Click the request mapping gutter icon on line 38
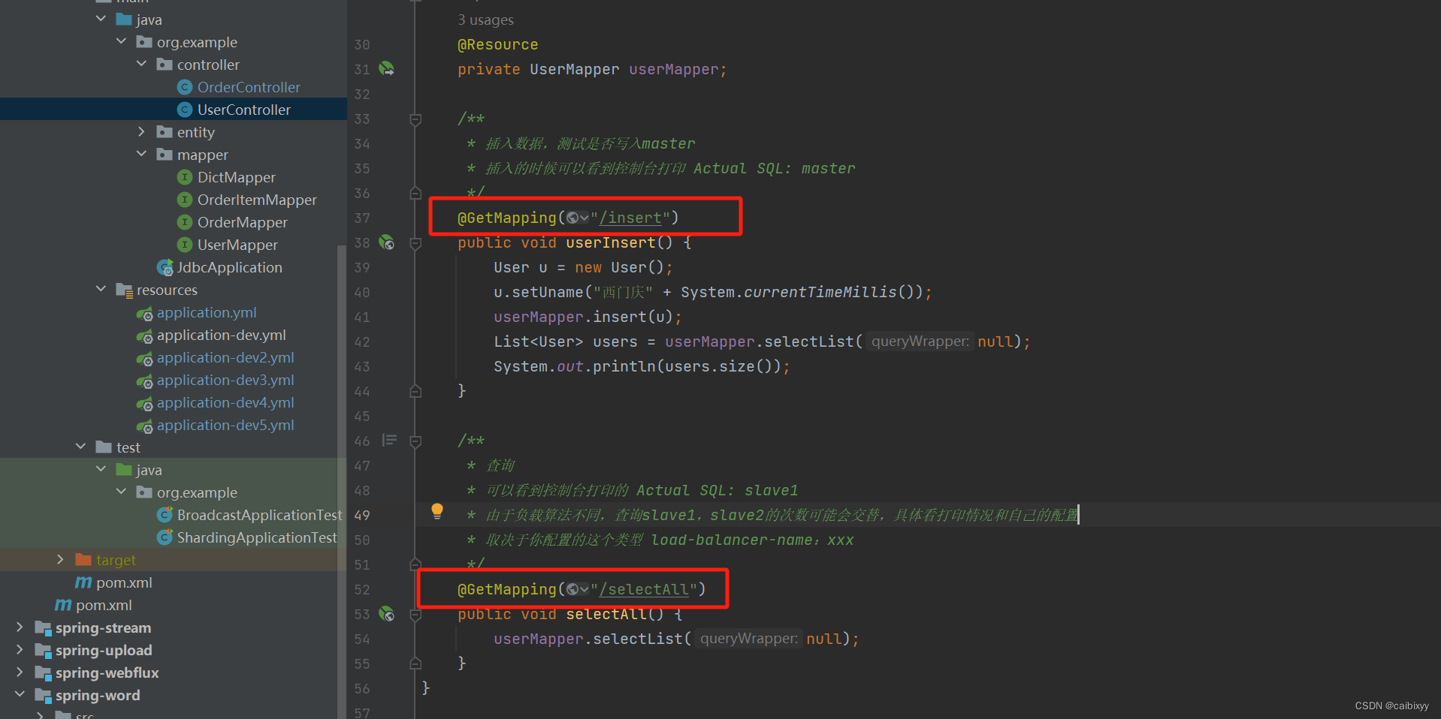Viewport: 1441px width, 719px height. 386,242
